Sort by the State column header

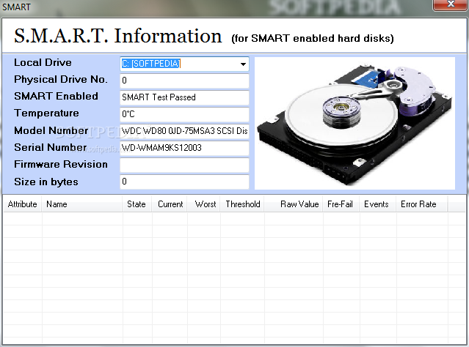137,204
